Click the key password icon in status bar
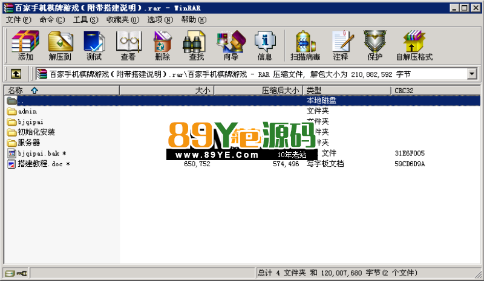The image size is (484, 281). pyautogui.click(x=22, y=273)
